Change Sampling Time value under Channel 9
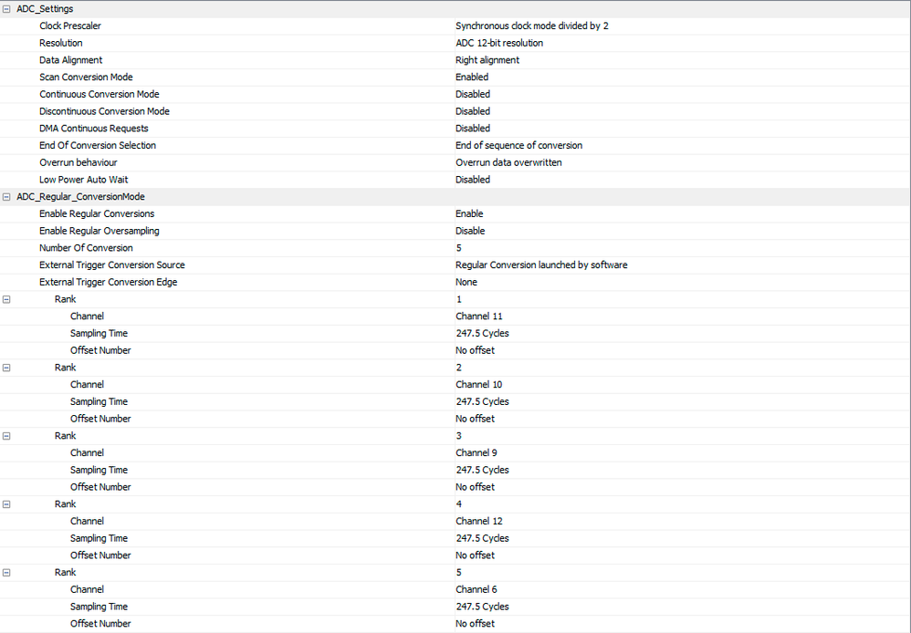Viewport: 911px width, 633px height. click(482, 470)
